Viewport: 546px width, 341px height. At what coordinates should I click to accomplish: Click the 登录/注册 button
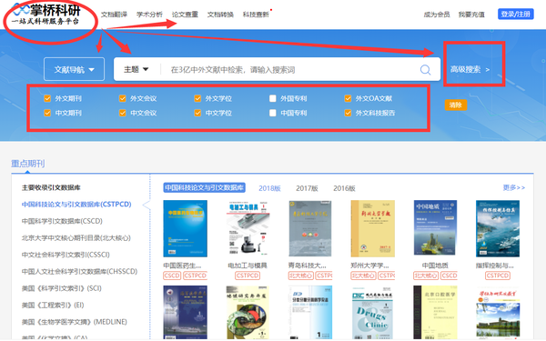point(516,14)
